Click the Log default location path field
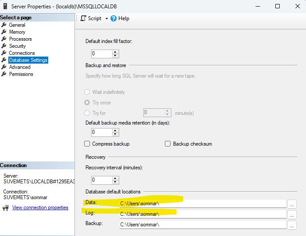 tap(203, 214)
